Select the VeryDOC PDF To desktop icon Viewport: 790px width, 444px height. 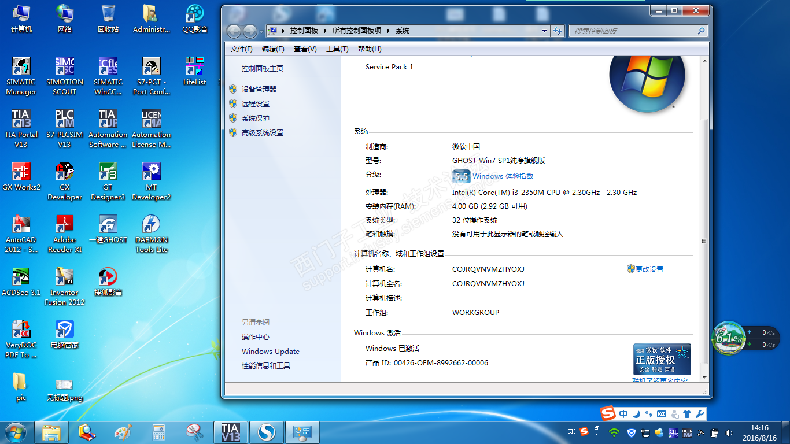21,339
